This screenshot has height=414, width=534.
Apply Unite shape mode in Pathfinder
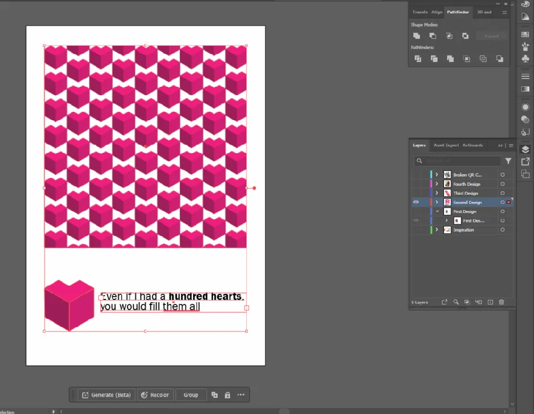416,36
